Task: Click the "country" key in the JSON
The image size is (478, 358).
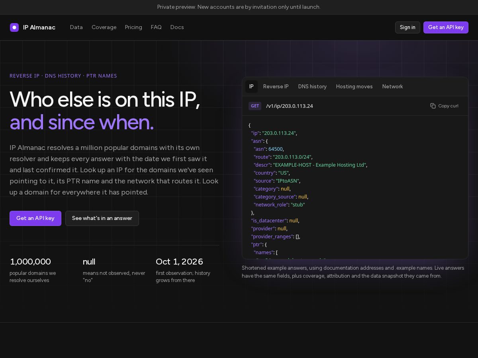Action: pyautogui.click(x=264, y=173)
